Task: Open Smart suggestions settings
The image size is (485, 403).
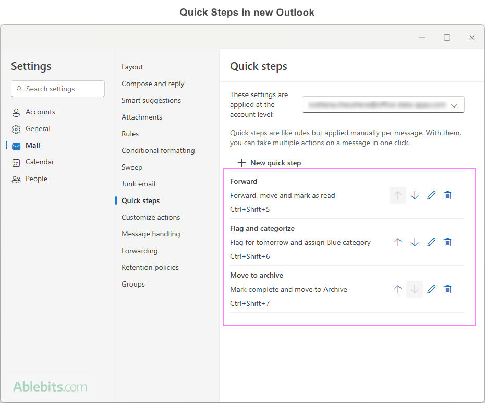Action: (x=151, y=100)
